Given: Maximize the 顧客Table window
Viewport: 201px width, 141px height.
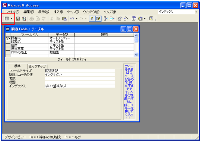Looking at the screenshot, I should tap(129, 29).
